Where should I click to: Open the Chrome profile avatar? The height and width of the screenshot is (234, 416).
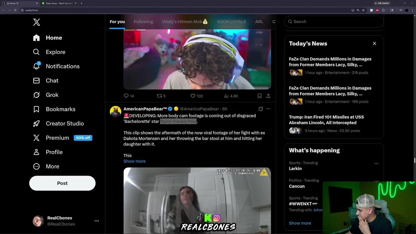[x=406, y=10]
